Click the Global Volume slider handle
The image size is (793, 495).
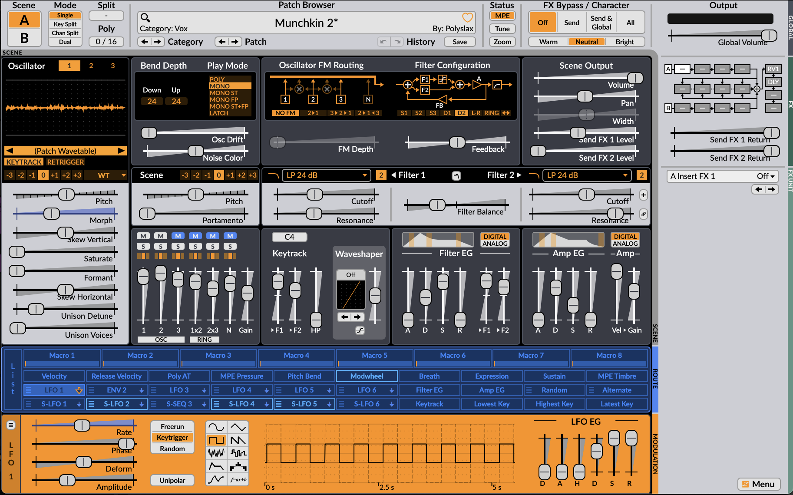pyautogui.click(x=769, y=35)
